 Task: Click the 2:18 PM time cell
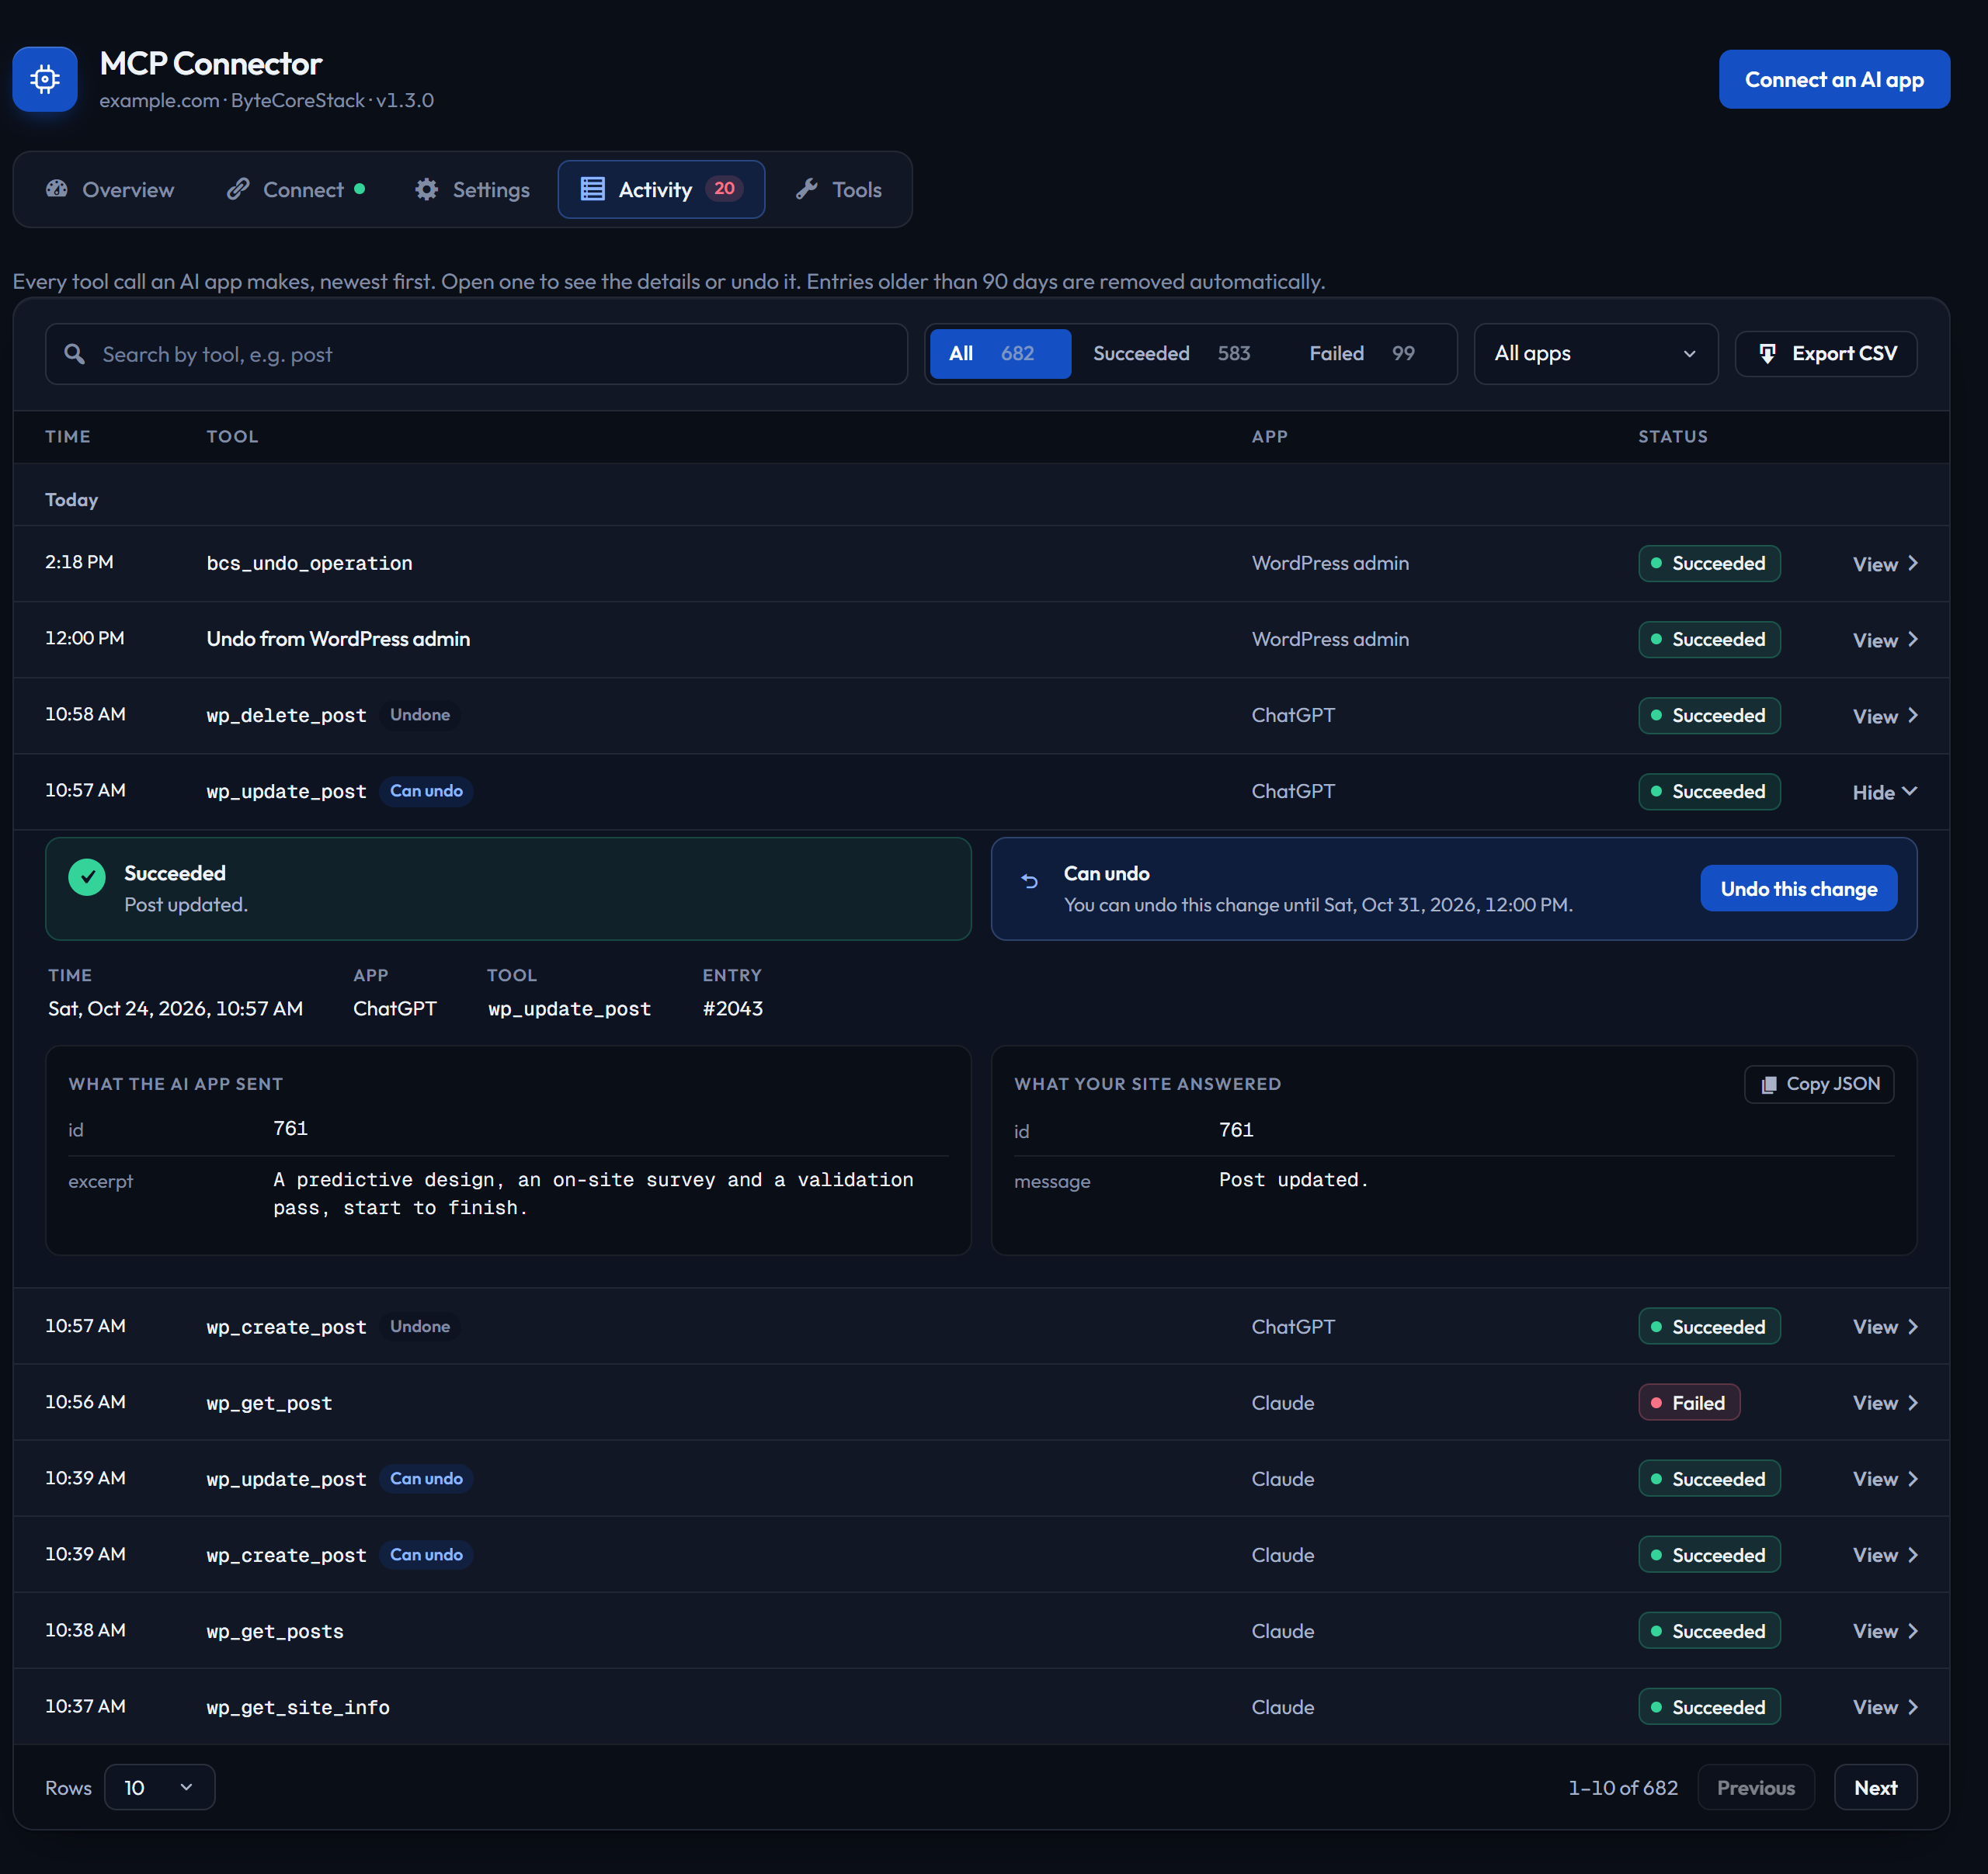click(79, 562)
